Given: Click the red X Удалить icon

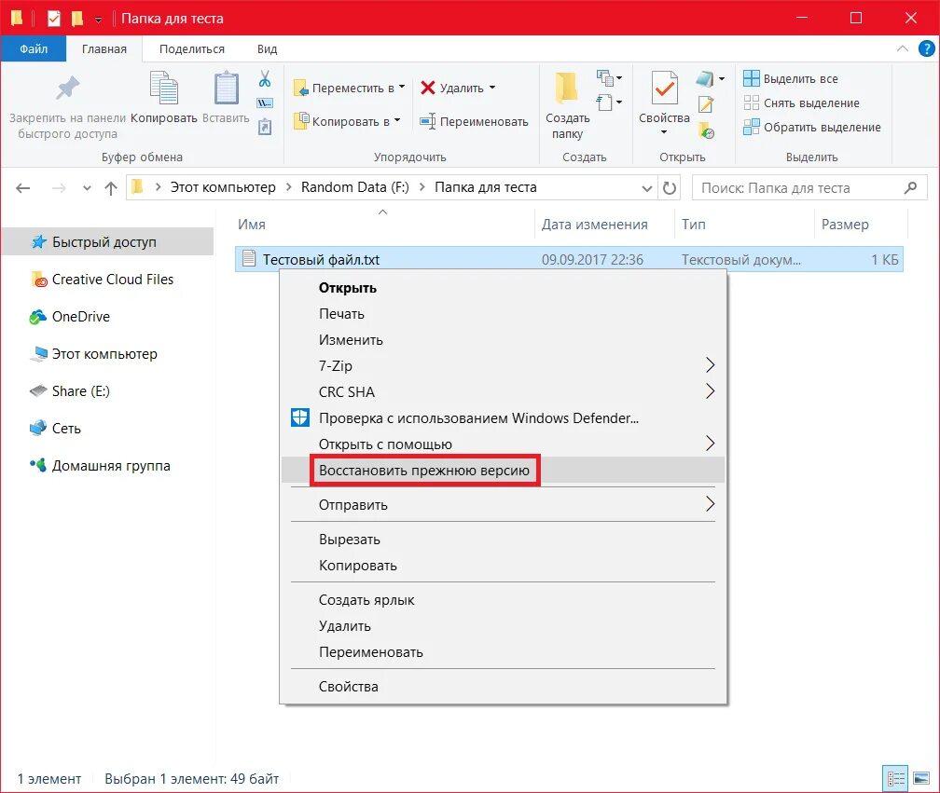Looking at the screenshot, I should point(427,88).
